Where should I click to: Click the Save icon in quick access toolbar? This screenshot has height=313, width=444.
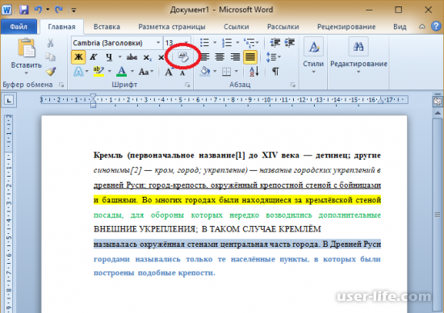coord(24,10)
